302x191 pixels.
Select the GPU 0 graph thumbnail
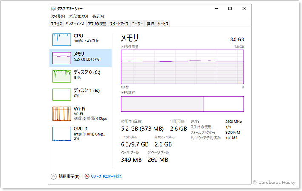point(62,134)
